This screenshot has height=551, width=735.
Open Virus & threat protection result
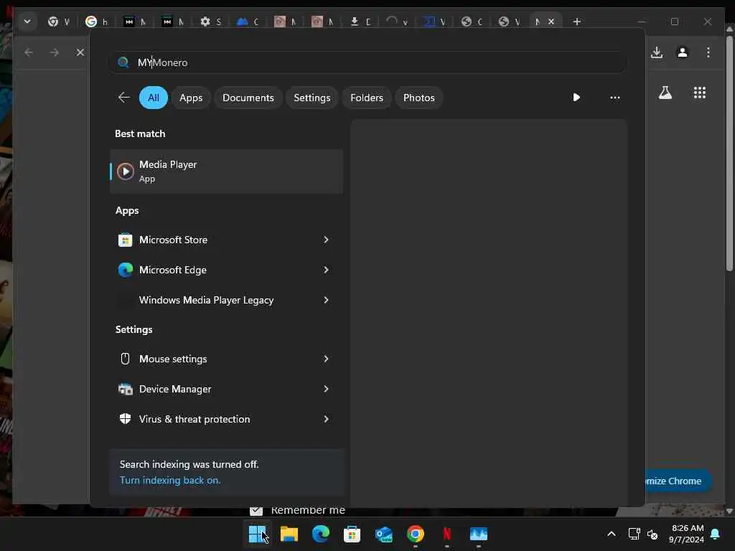coord(215,419)
